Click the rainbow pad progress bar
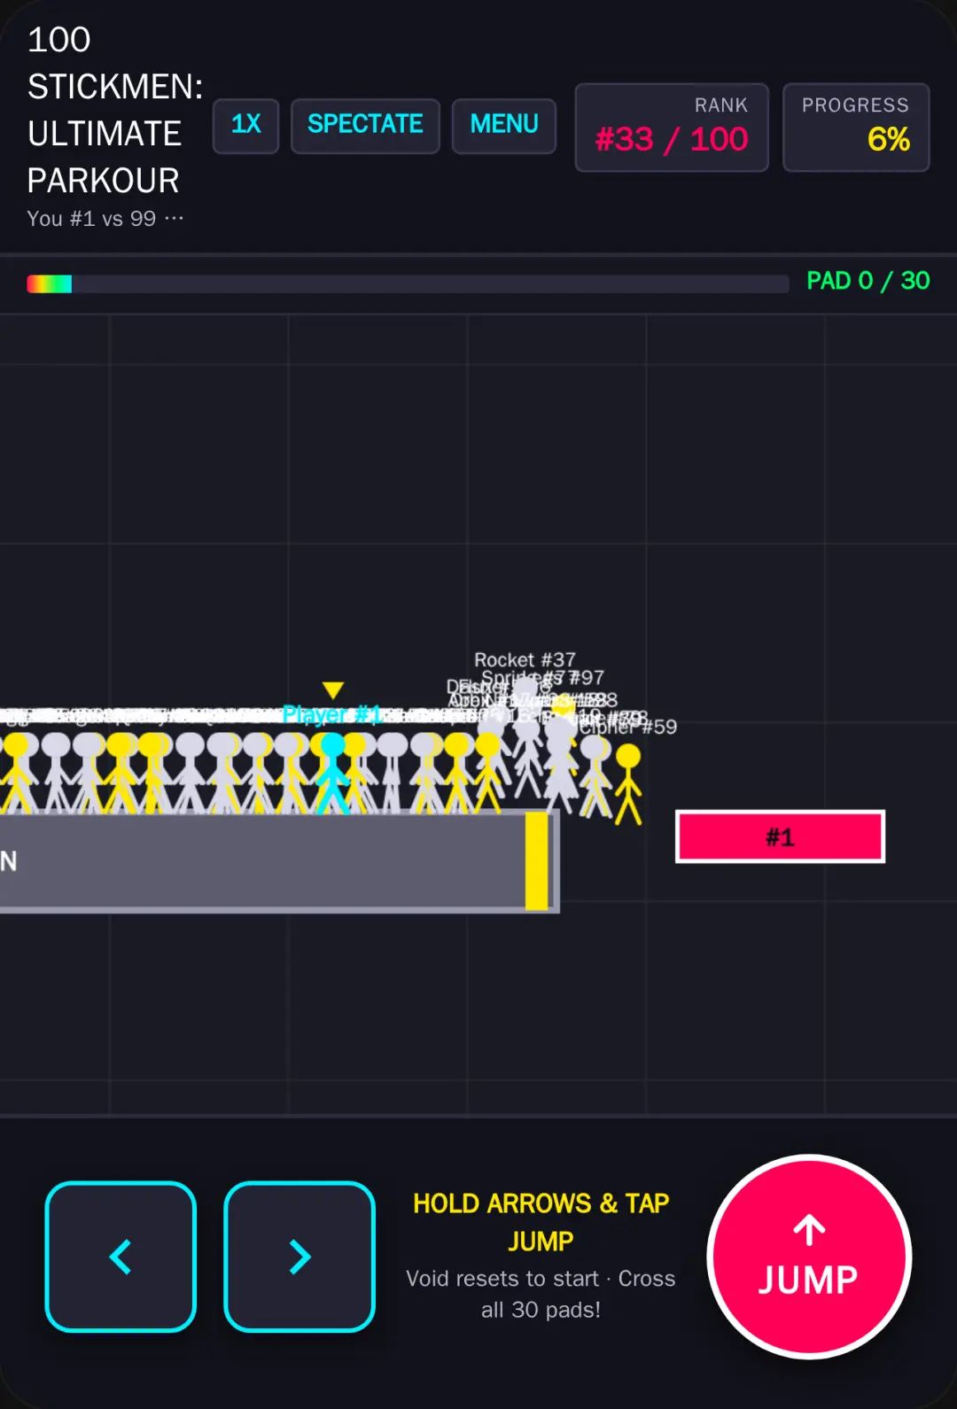The height and width of the screenshot is (1409, 957). (x=408, y=284)
